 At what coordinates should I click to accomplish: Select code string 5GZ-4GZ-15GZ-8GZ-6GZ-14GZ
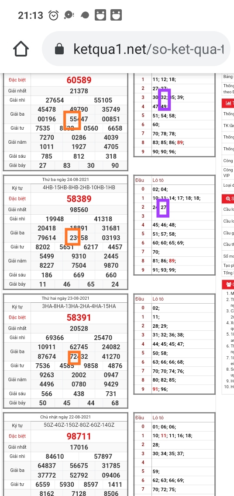(79, 425)
